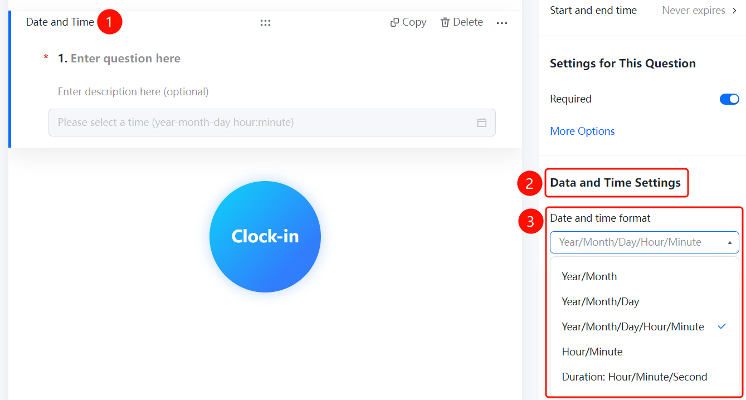
Task: Open the three-dot more menu
Action: [502, 23]
